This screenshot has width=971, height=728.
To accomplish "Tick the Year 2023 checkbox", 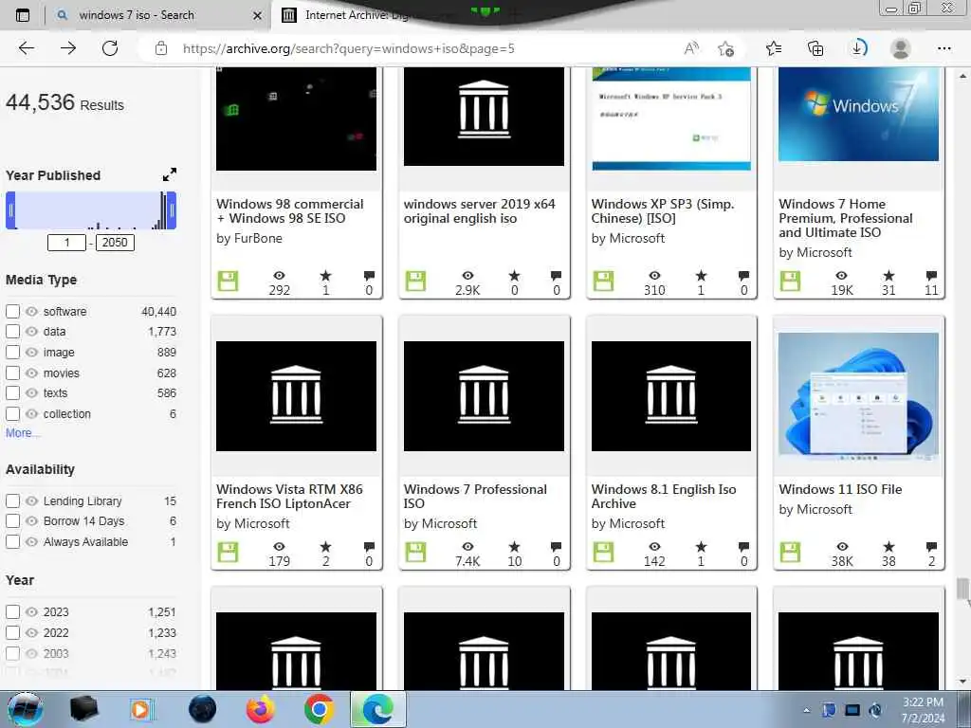I will 12,612.
